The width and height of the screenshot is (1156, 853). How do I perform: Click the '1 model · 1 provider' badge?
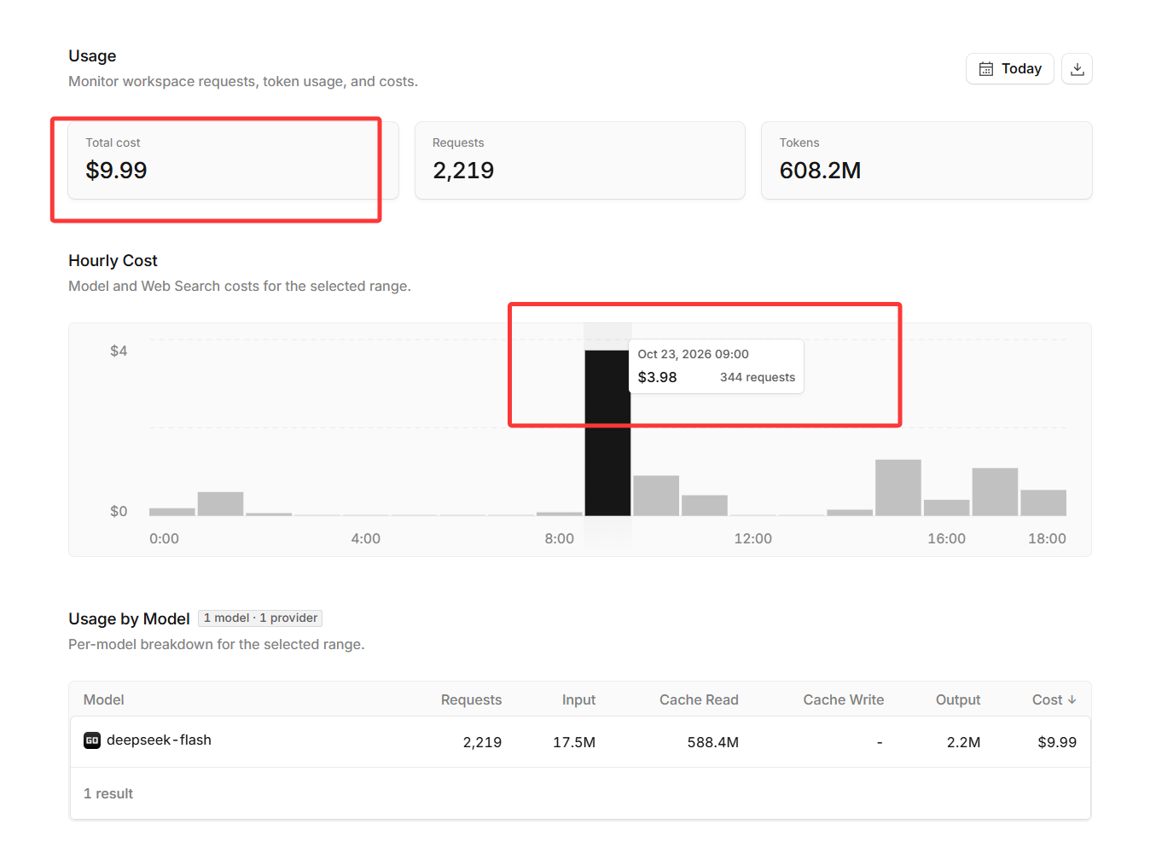pyautogui.click(x=260, y=618)
